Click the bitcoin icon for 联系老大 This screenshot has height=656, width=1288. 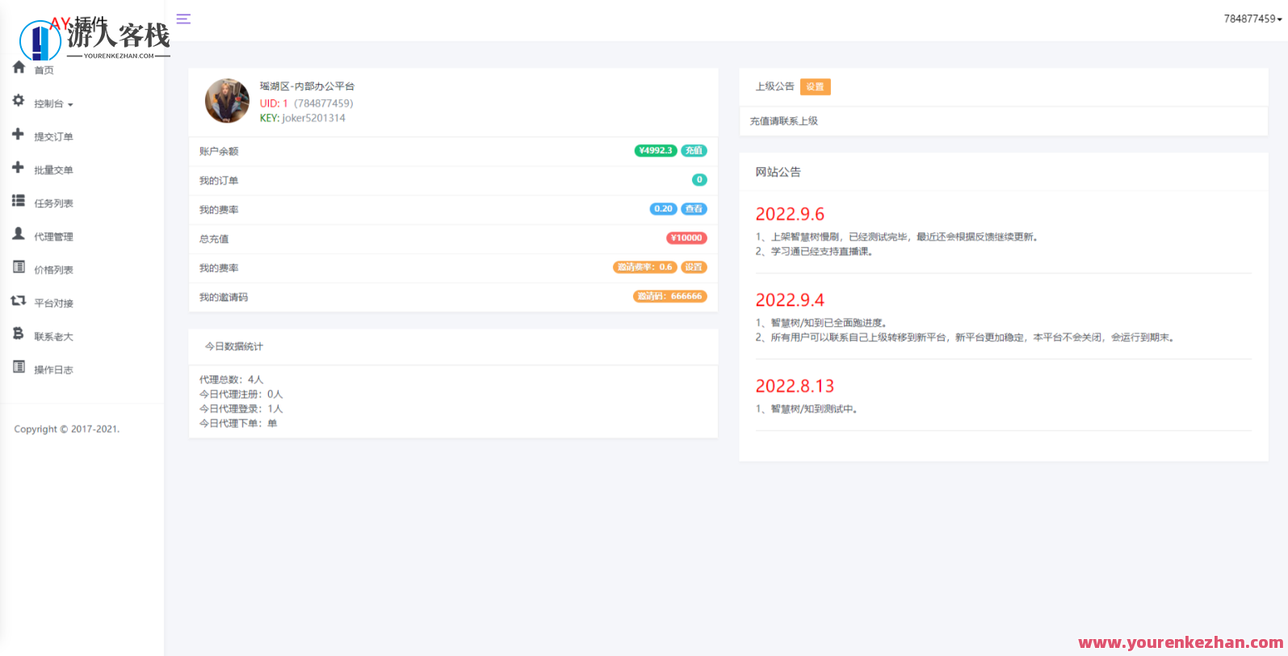click(18, 333)
